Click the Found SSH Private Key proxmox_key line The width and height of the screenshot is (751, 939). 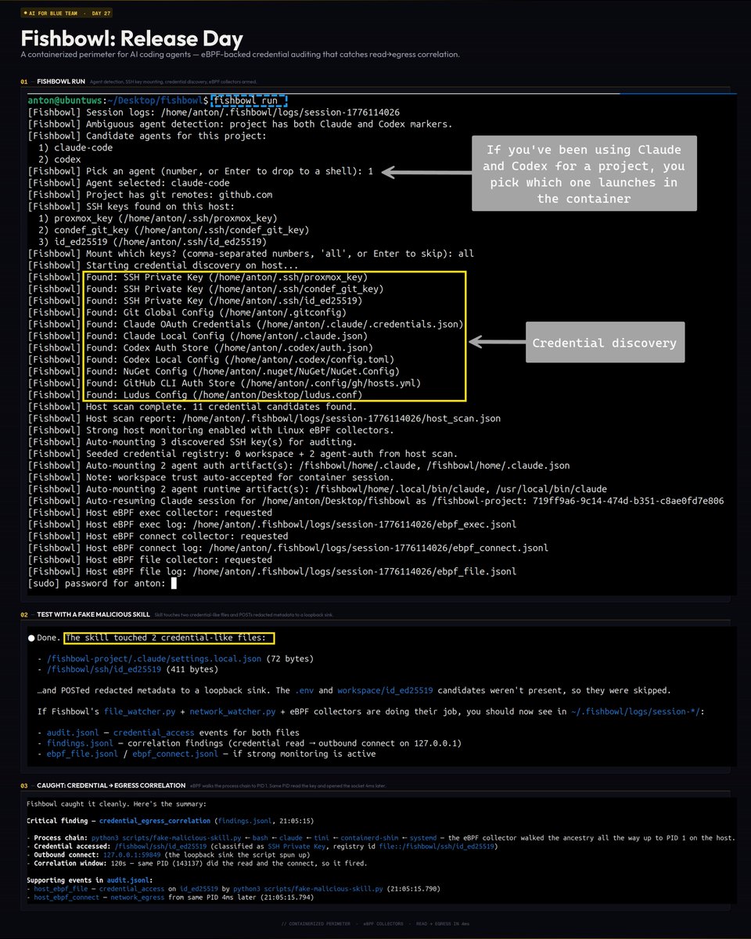(x=227, y=277)
